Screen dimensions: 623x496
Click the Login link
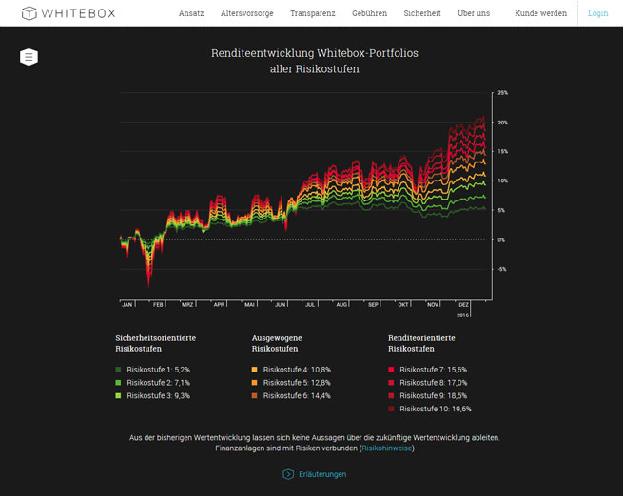(x=597, y=13)
